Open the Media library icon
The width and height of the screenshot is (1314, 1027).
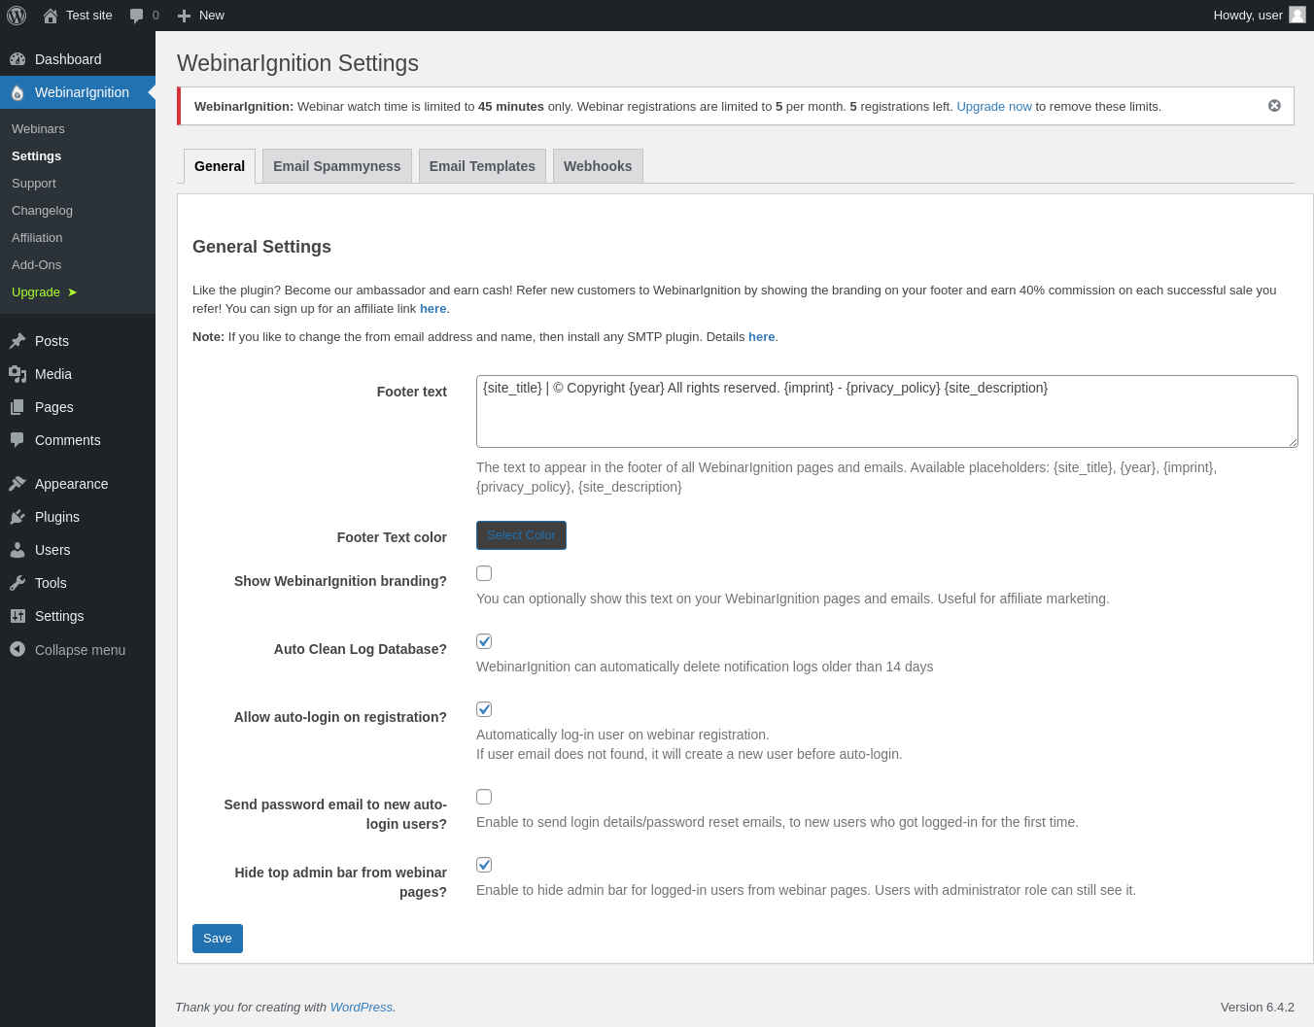[17, 374]
